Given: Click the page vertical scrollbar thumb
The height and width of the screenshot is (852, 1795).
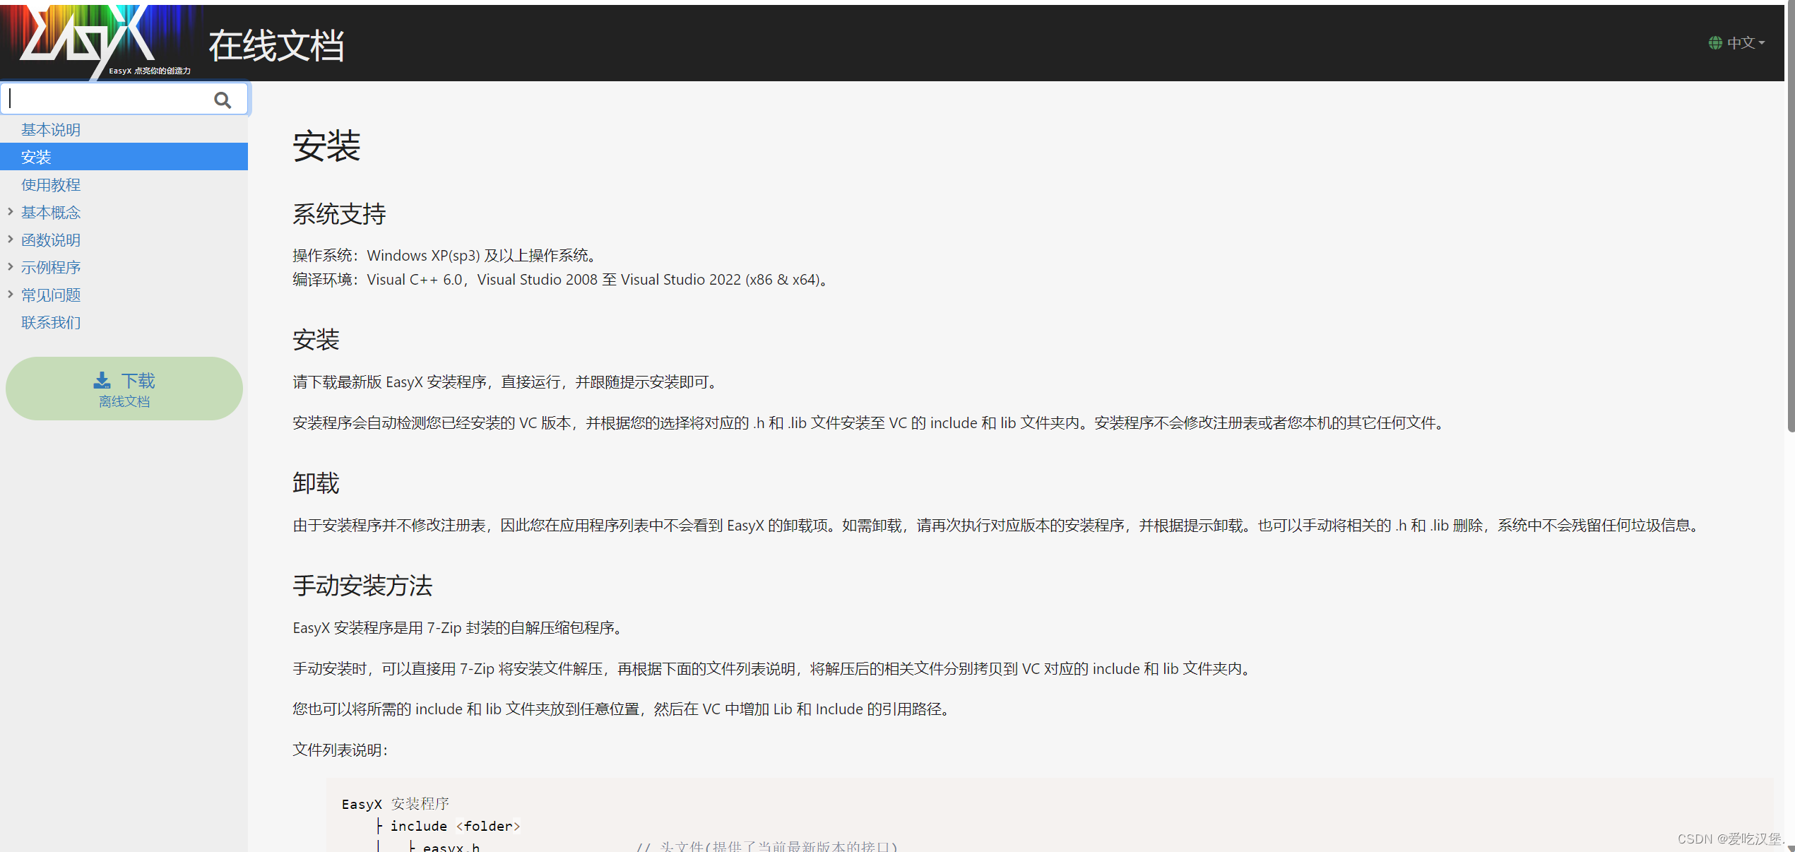Looking at the screenshot, I should pos(1790,215).
